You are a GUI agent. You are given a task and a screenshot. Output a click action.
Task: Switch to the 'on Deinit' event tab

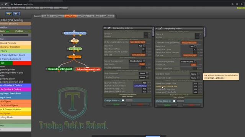pyautogui.click(x=108, y=16)
